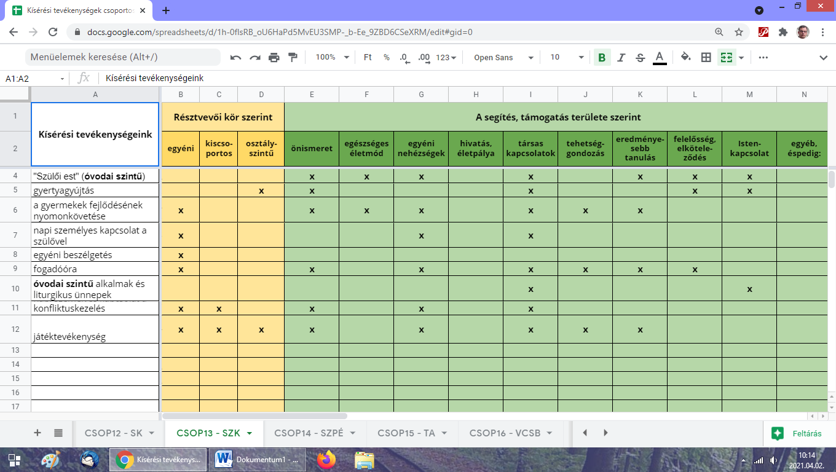Reload the page with the refresh icon
This screenshot has width=836, height=472.
click(x=53, y=32)
